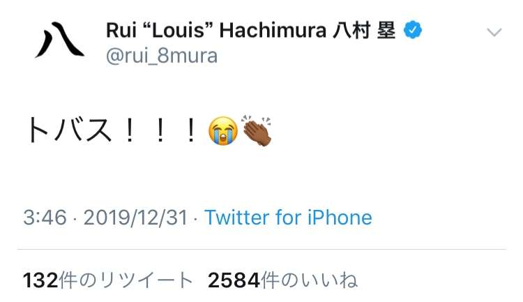The height and width of the screenshot is (302, 523).
Task: Click the crying face emoji
Action: coord(223,131)
